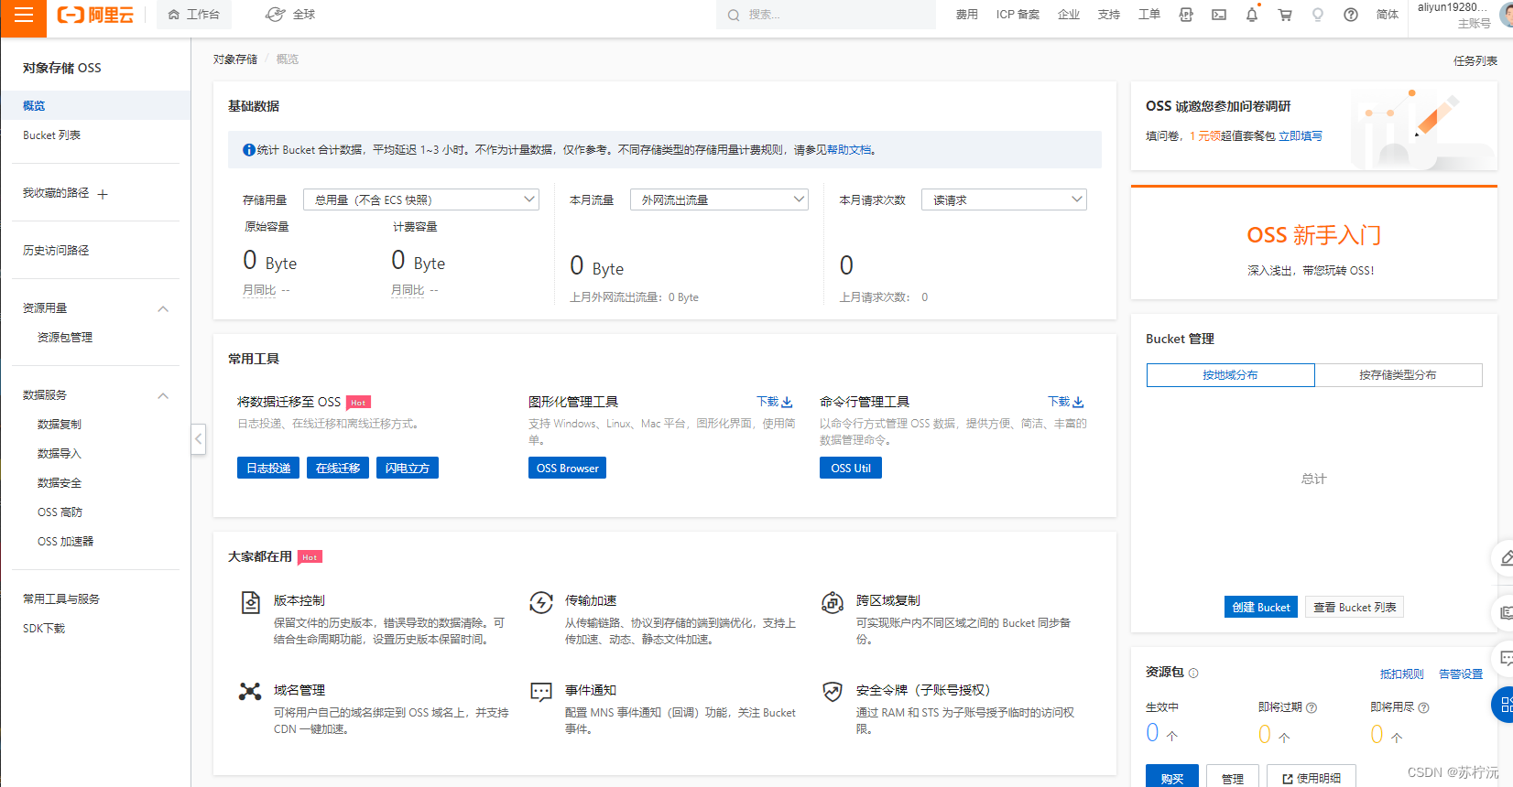1513x787 pixels.
Task: Click the OSS Util button
Action: (x=851, y=468)
